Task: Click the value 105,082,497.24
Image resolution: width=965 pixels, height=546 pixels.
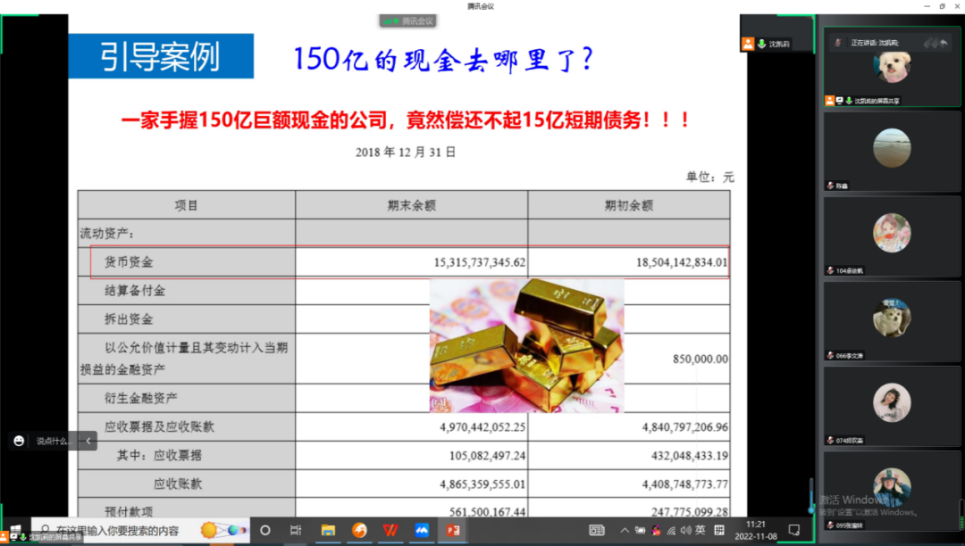Action: [x=488, y=455]
